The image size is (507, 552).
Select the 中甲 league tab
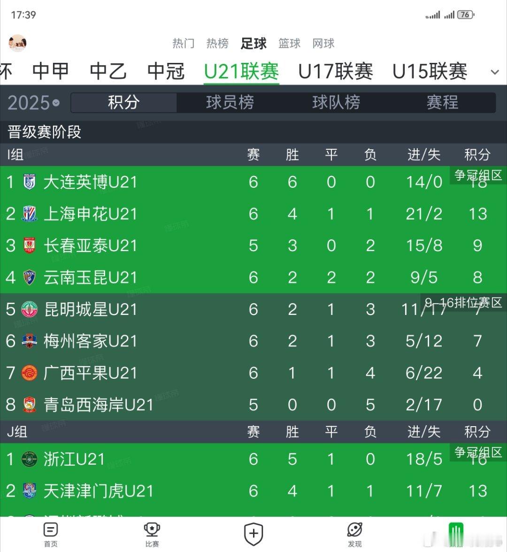pyautogui.click(x=51, y=71)
